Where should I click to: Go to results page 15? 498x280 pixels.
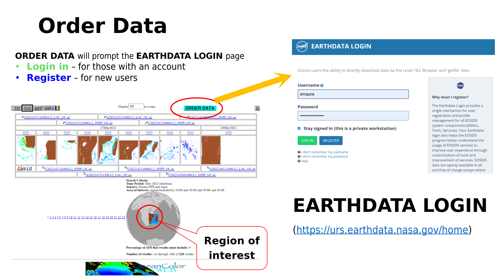pos(91,217)
